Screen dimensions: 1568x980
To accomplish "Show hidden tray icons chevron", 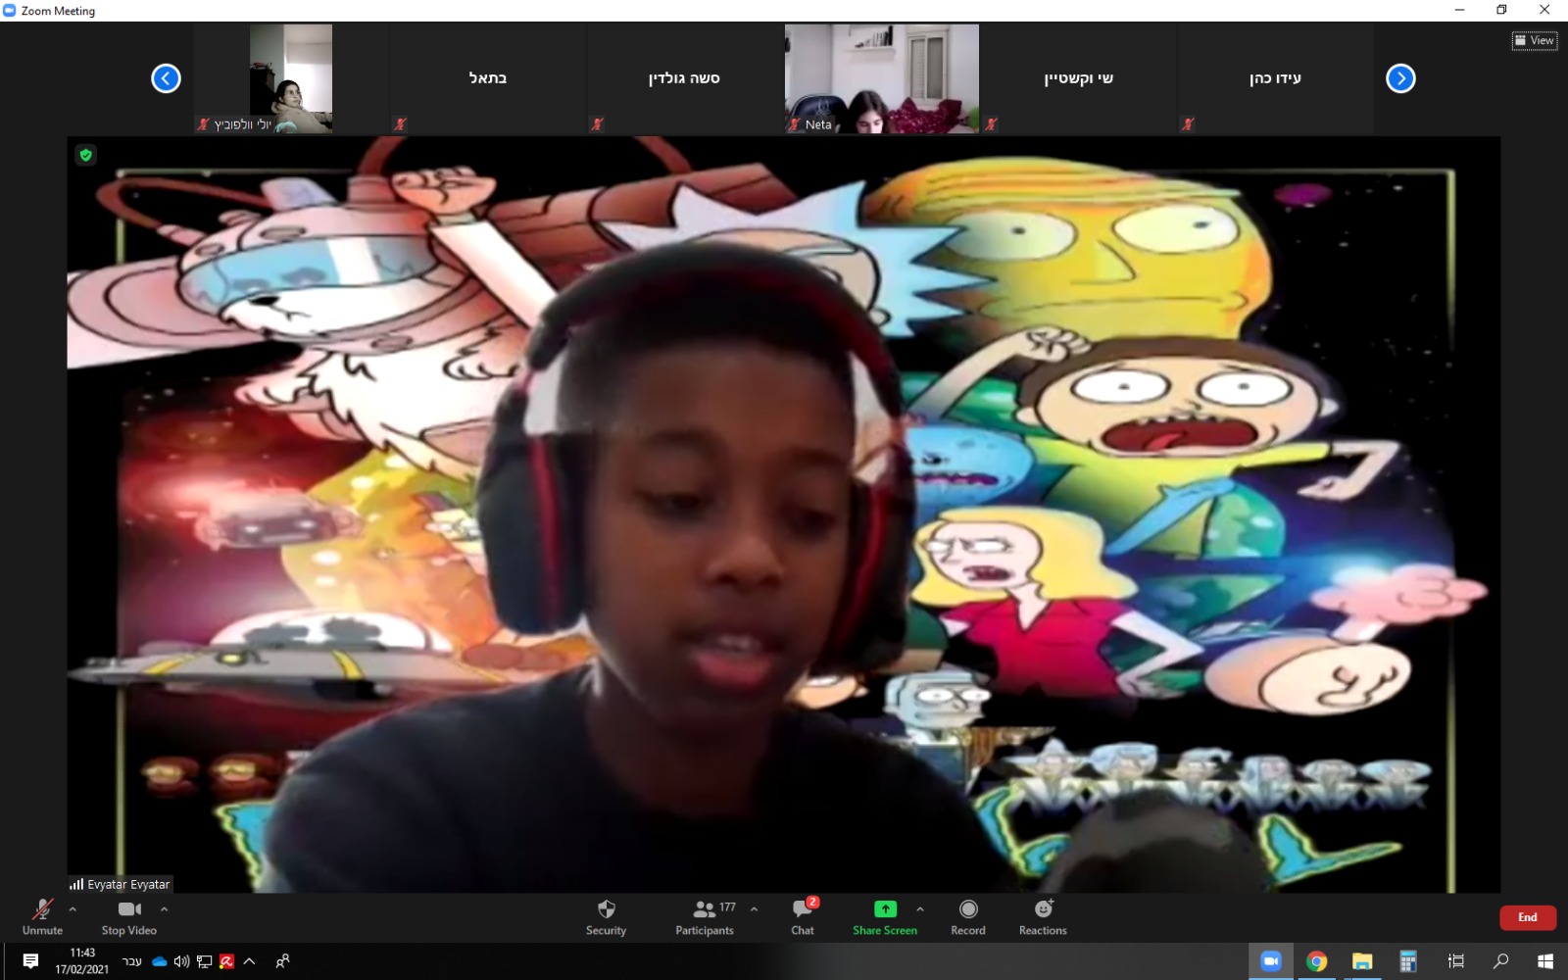I will click(x=249, y=961).
